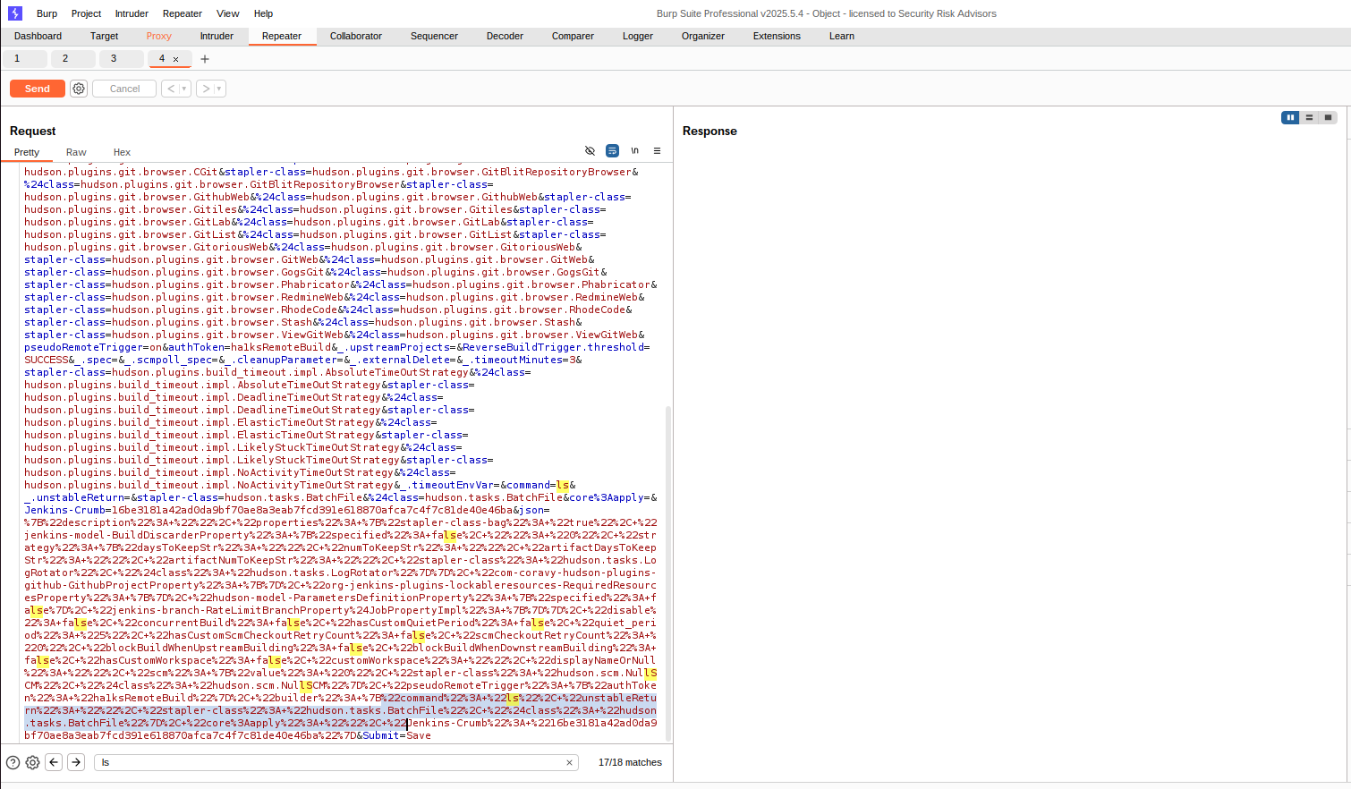Clear the search field with x
This screenshot has width=1351, height=789.
point(569,763)
